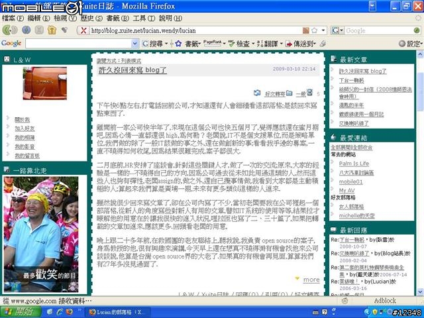The height and width of the screenshot is (318, 424).
Task: Open the Google Toolbar 搜尋 button
Action: [x=153, y=44]
